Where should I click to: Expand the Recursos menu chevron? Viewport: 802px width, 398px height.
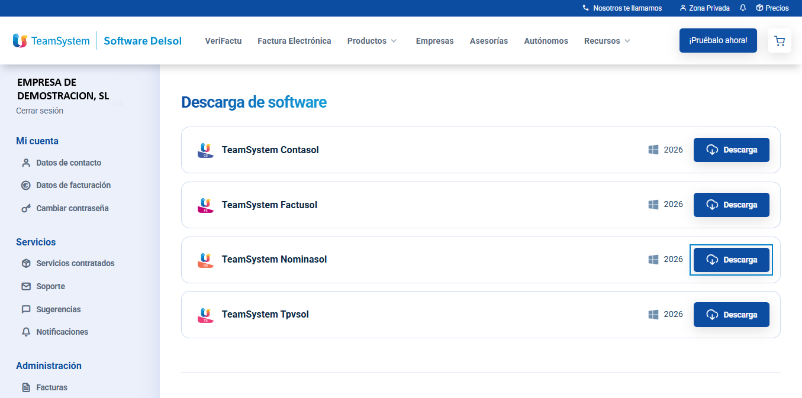(x=627, y=41)
